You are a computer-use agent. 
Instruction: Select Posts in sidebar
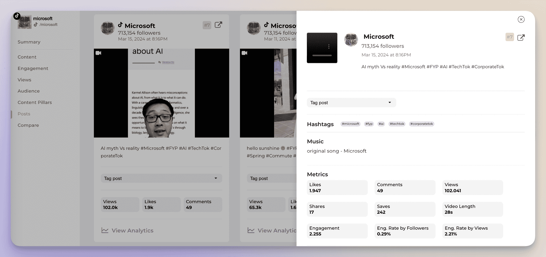(24, 114)
